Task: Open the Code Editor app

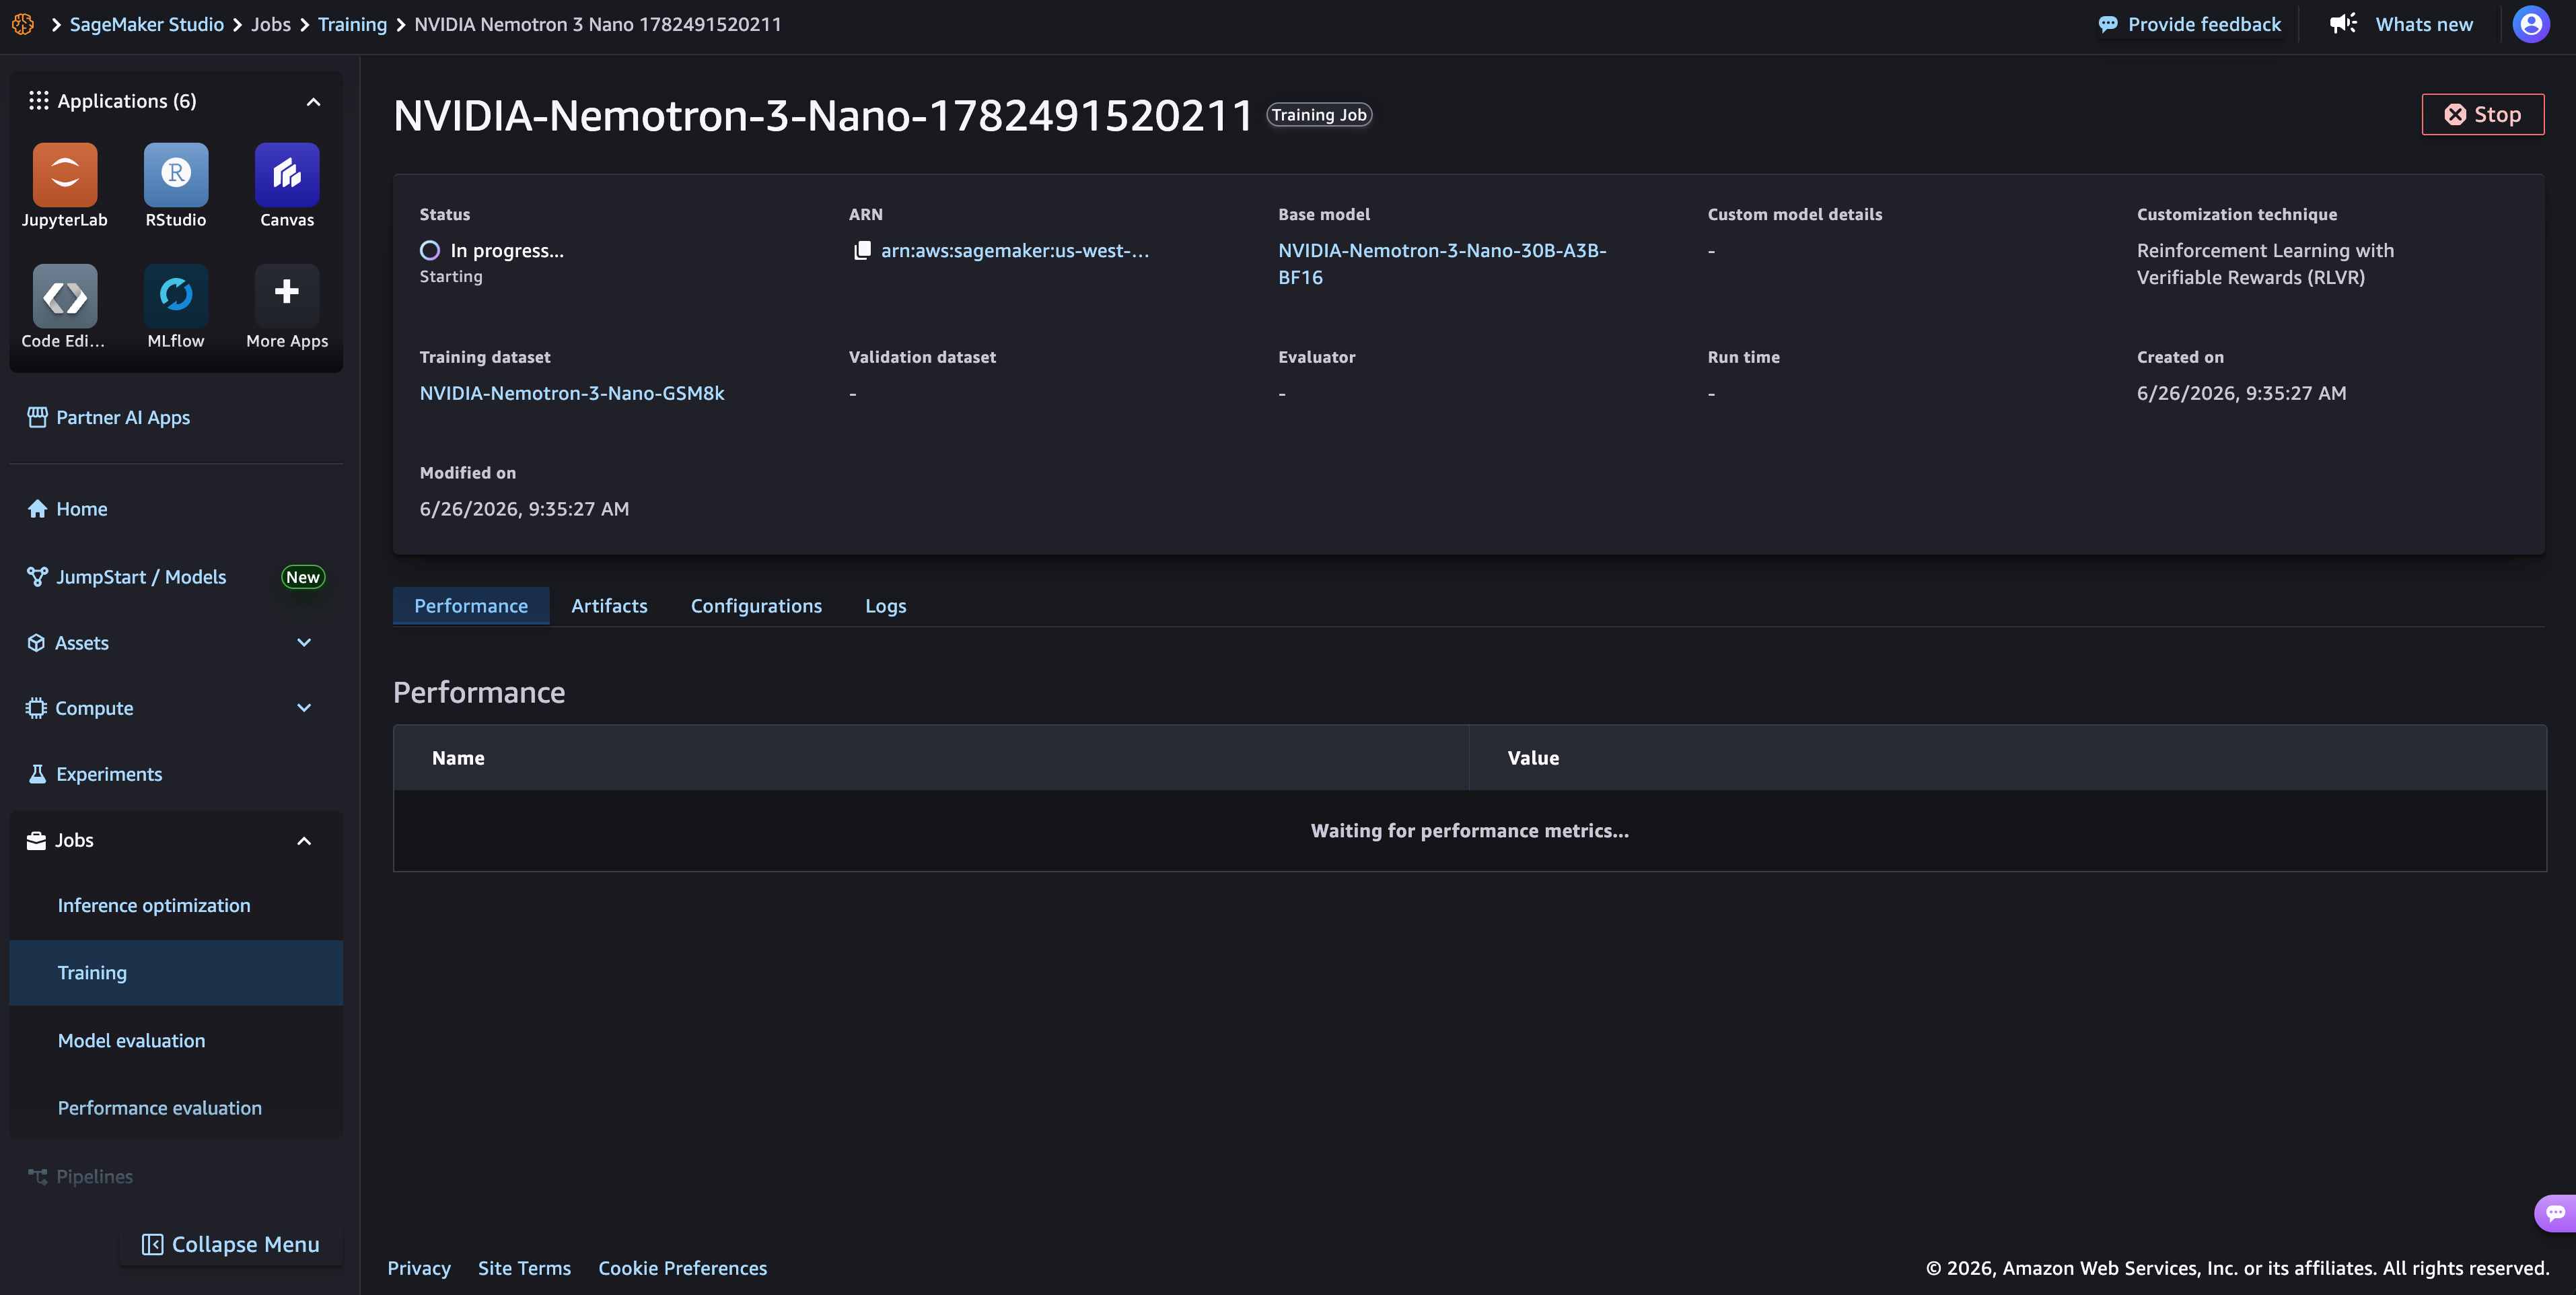Action: (x=64, y=295)
